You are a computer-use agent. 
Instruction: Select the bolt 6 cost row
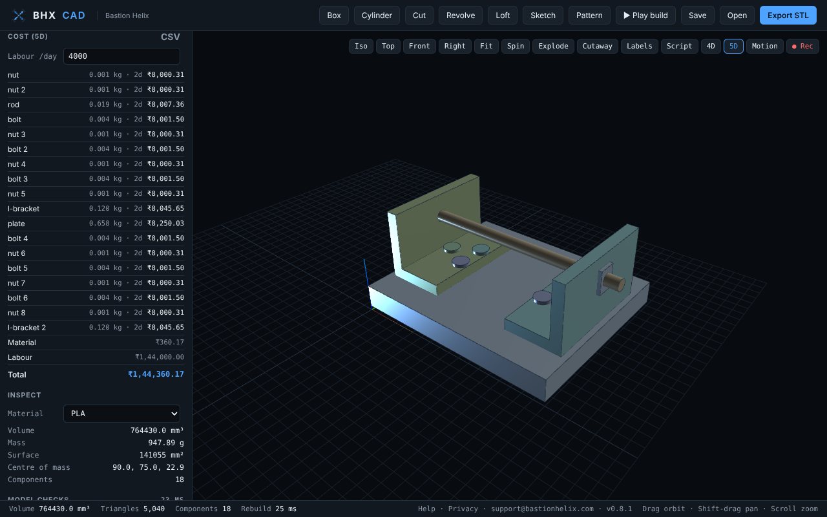click(96, 298)
